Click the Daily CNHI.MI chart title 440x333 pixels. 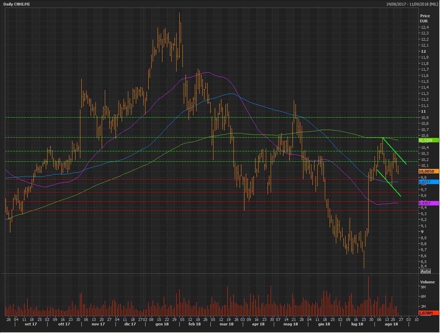click(17, 4)
